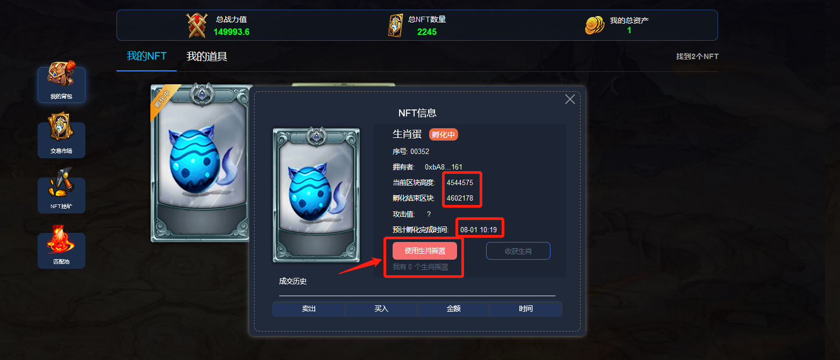Viewport: 840px width, 360px height.
Task: Click gold coins 我的总资产 icon
Action: point(595,25)
